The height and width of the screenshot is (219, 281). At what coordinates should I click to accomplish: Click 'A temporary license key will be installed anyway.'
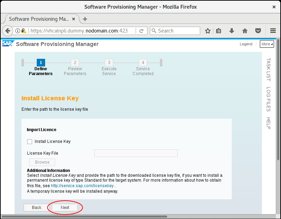coord(73,191)
